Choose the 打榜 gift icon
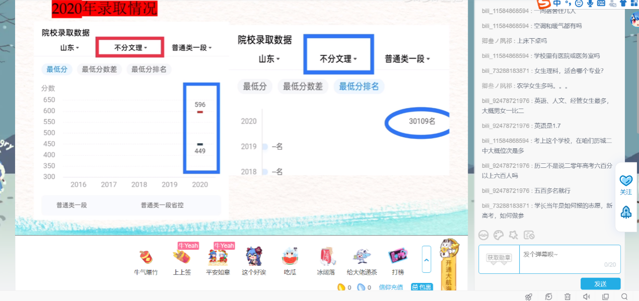Viewport: 639px width, 301px height. [398, 262]
